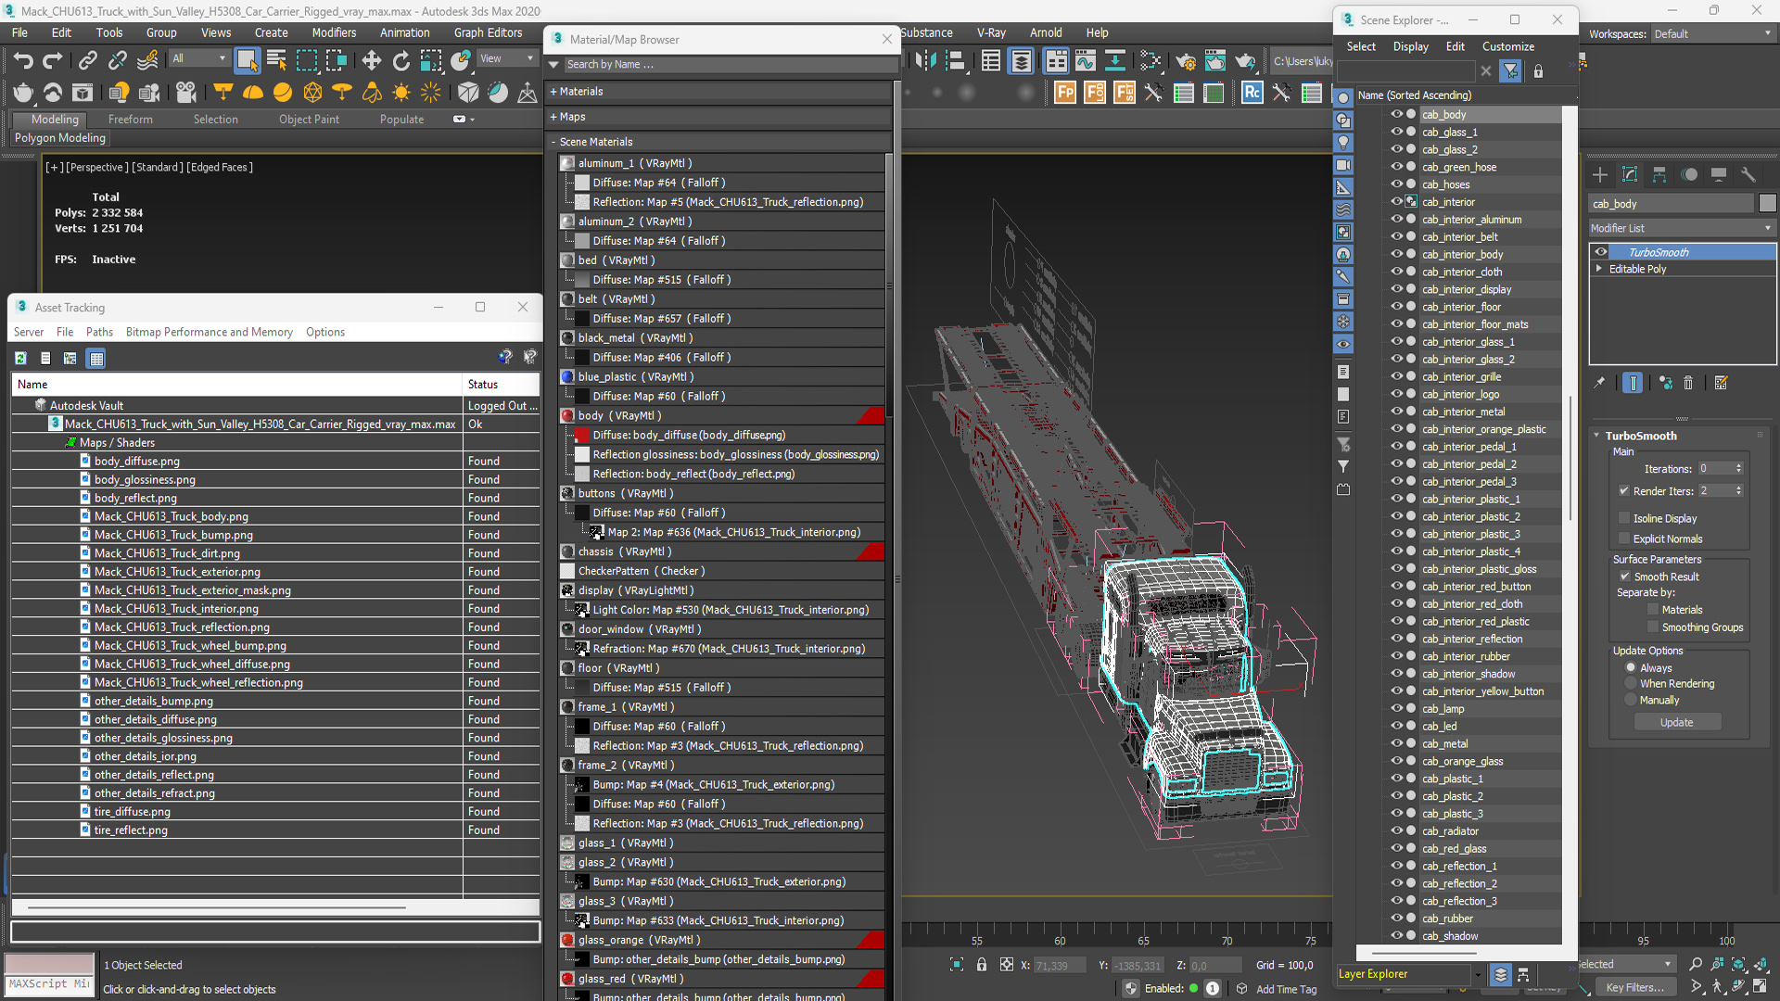Enable the Isoline Display checkbox
The width and height of the screenshot is (1780, 1001).
coord(1624,518)
